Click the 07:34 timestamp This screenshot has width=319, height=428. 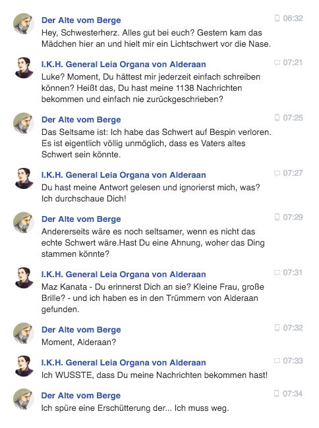tap(293, 394)
